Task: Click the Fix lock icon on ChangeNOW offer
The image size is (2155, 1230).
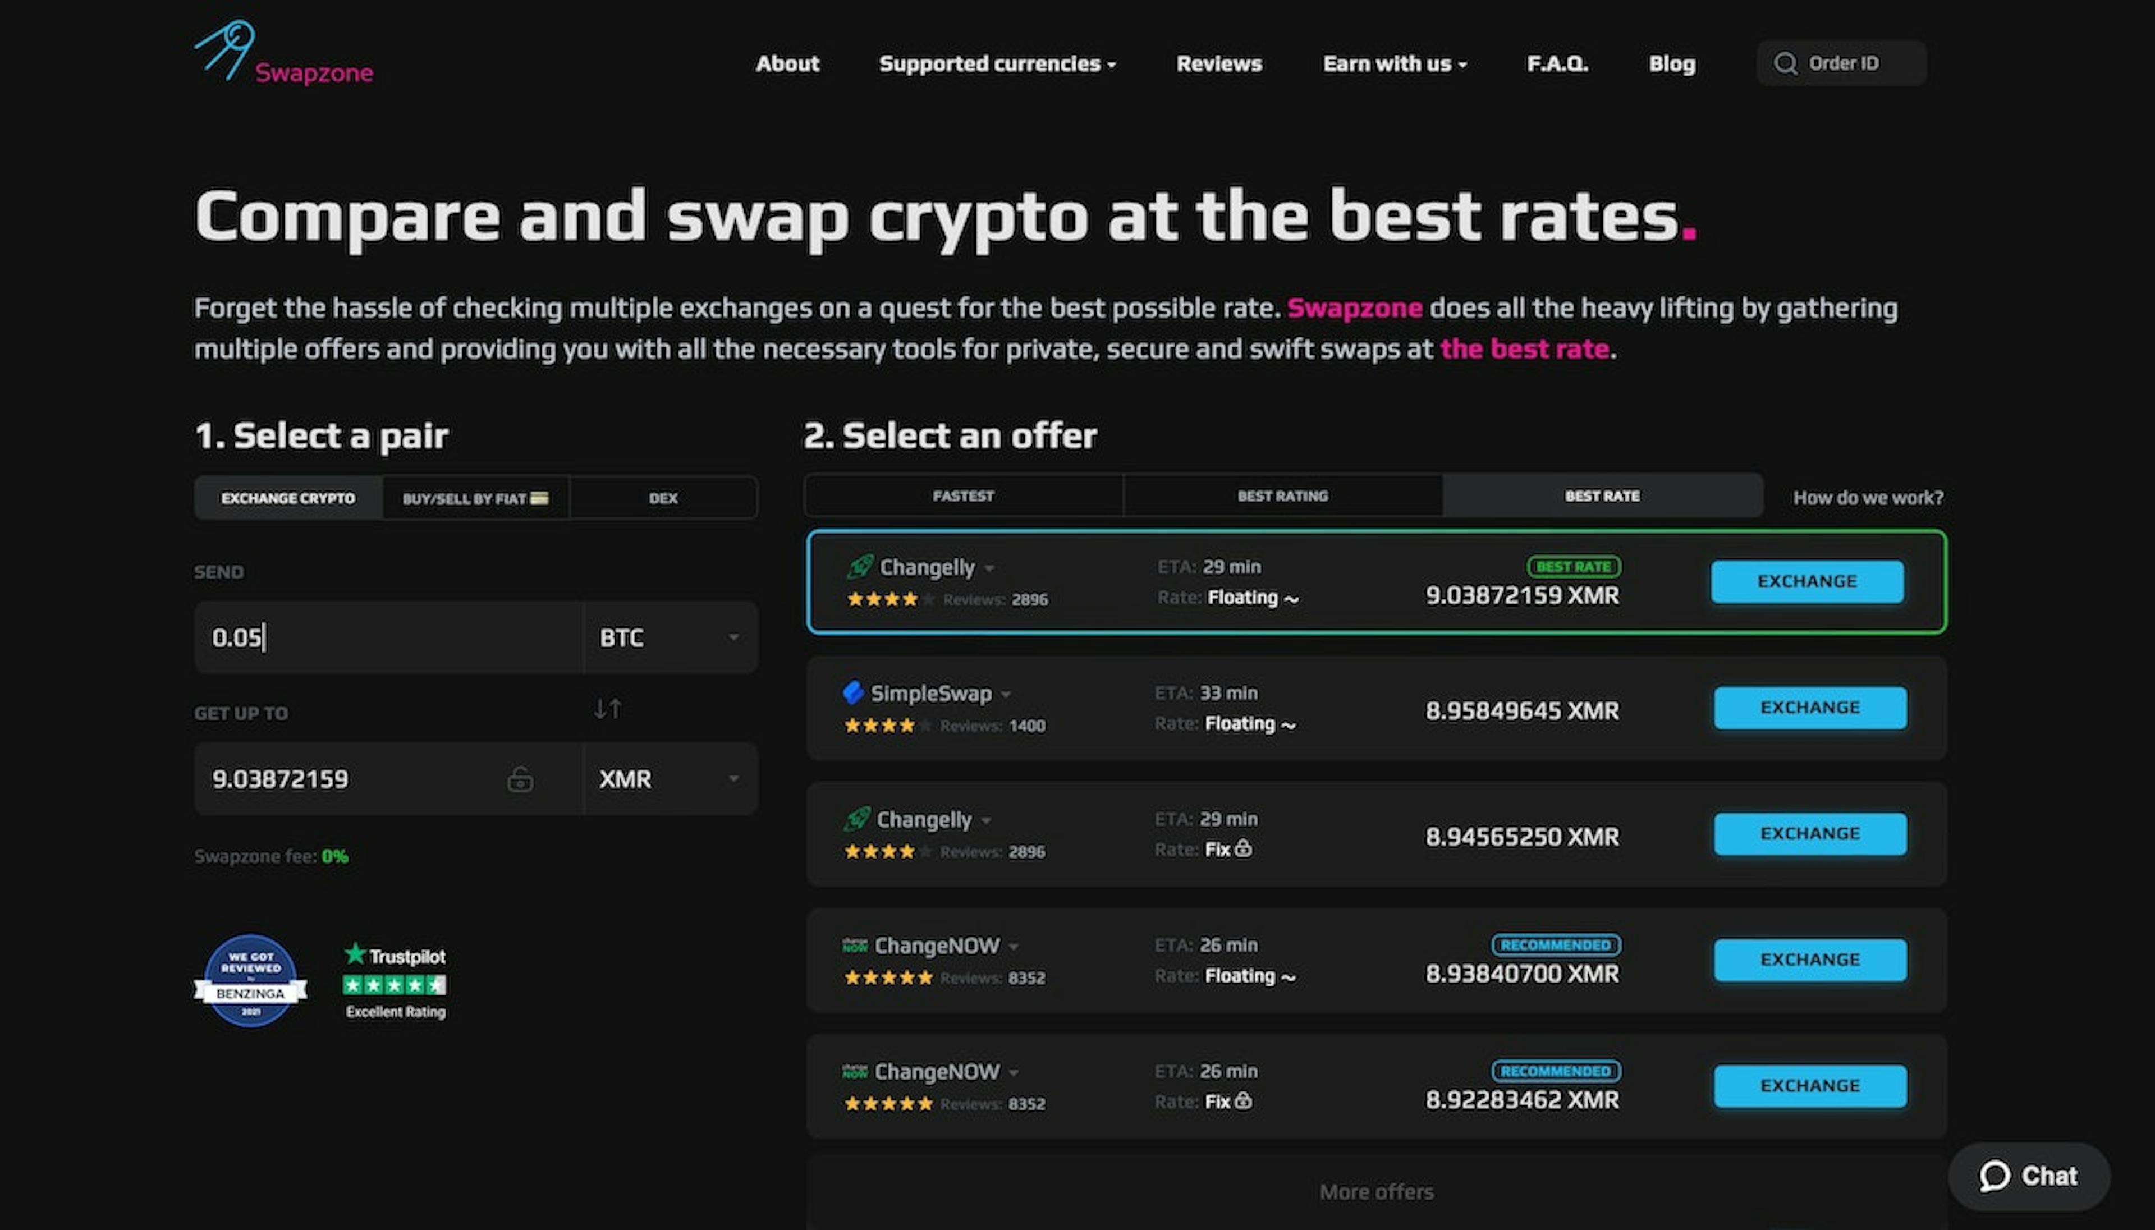Action: (1242, 1101)
